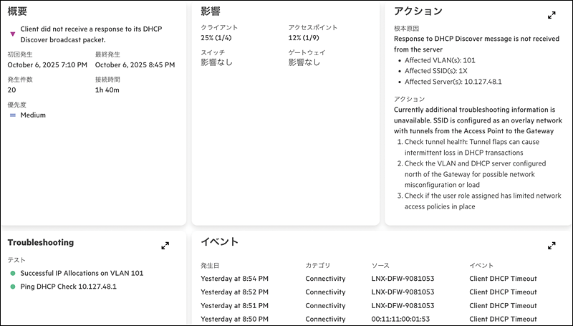This screenshot has width=573, height=326.
Task: Expand the アクション panel to full view
Action: tap(552, 15)
